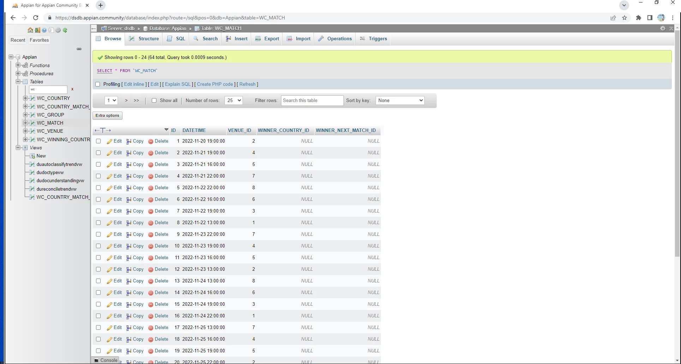Open phpMyAdmin documentation help icon
The width and height of the screenshot is (681, 364).
pyautogui.click(x=44, y=30)
